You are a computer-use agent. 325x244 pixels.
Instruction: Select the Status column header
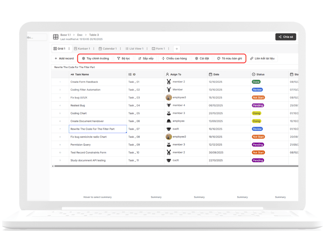coord(260,74)
